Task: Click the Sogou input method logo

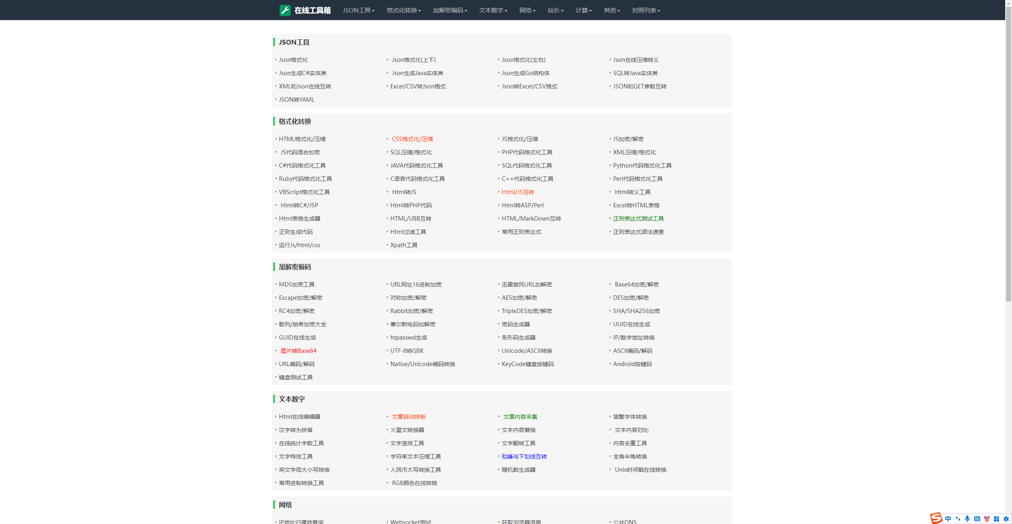Action: pos(936,518)
